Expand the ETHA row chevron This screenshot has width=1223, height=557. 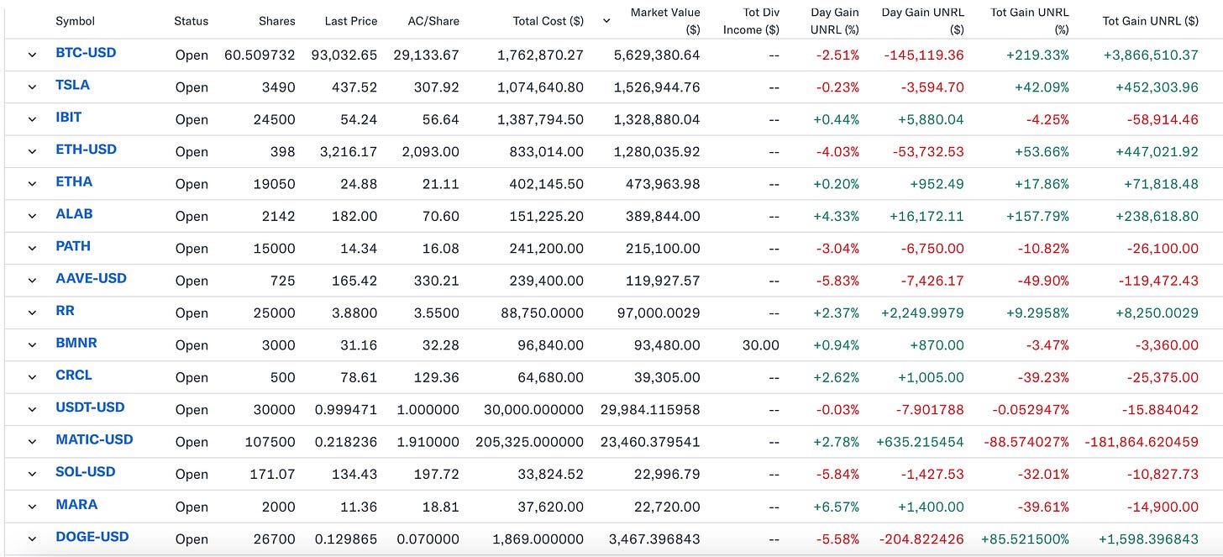point(33,183)
